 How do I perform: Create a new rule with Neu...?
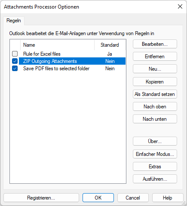click(155, 69)
